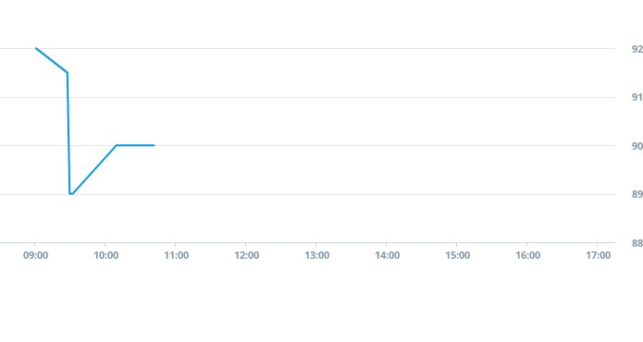Click the 09:00 time axis label

[x=36, y=256]
